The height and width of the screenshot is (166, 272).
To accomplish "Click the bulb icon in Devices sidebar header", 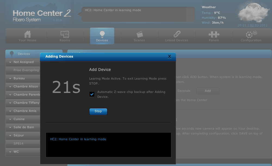I will coord(12,54).
